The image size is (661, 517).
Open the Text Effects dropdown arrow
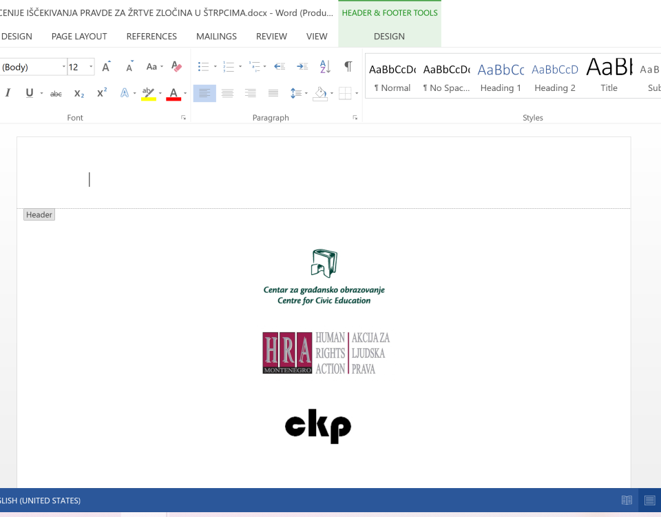(134, 93)
